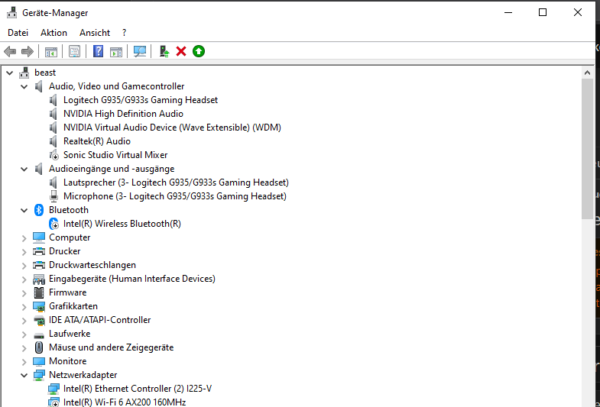Open the Ansicht menu
Image resolution: width=600 pixels, height=407 pixels.
[x=95, y=33]
